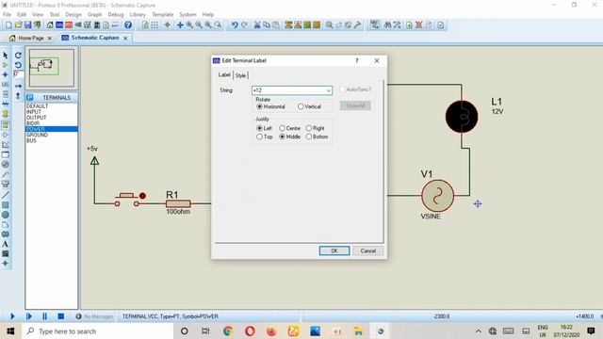The height and width of the screenshot is (339, 603).
Task: Click the X-Mirror horizontal flip icon
Action: 18,86
